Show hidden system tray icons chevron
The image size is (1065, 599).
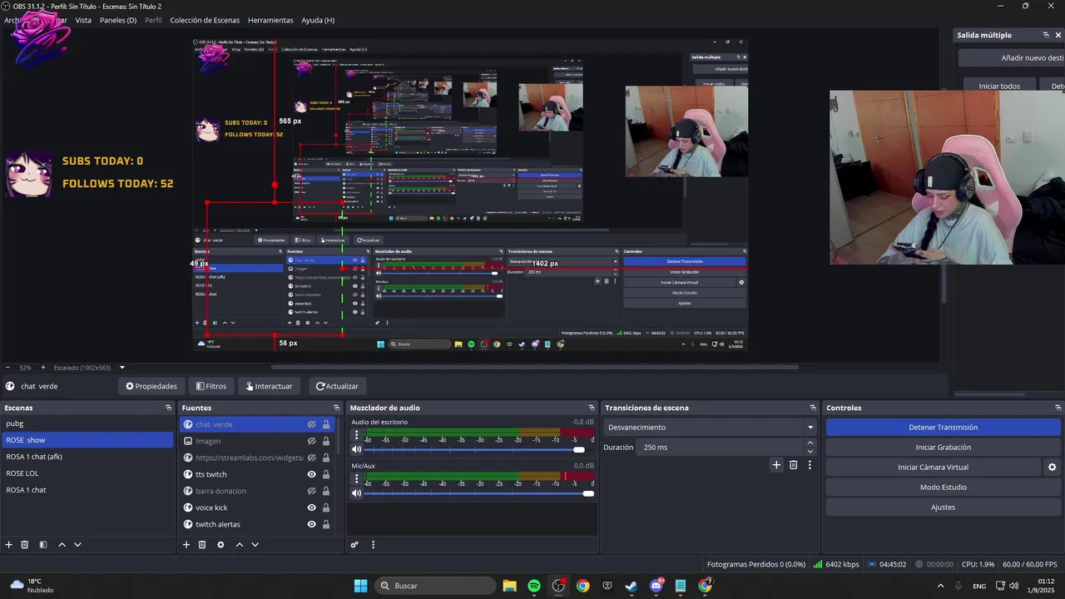[x=940, y=586]
